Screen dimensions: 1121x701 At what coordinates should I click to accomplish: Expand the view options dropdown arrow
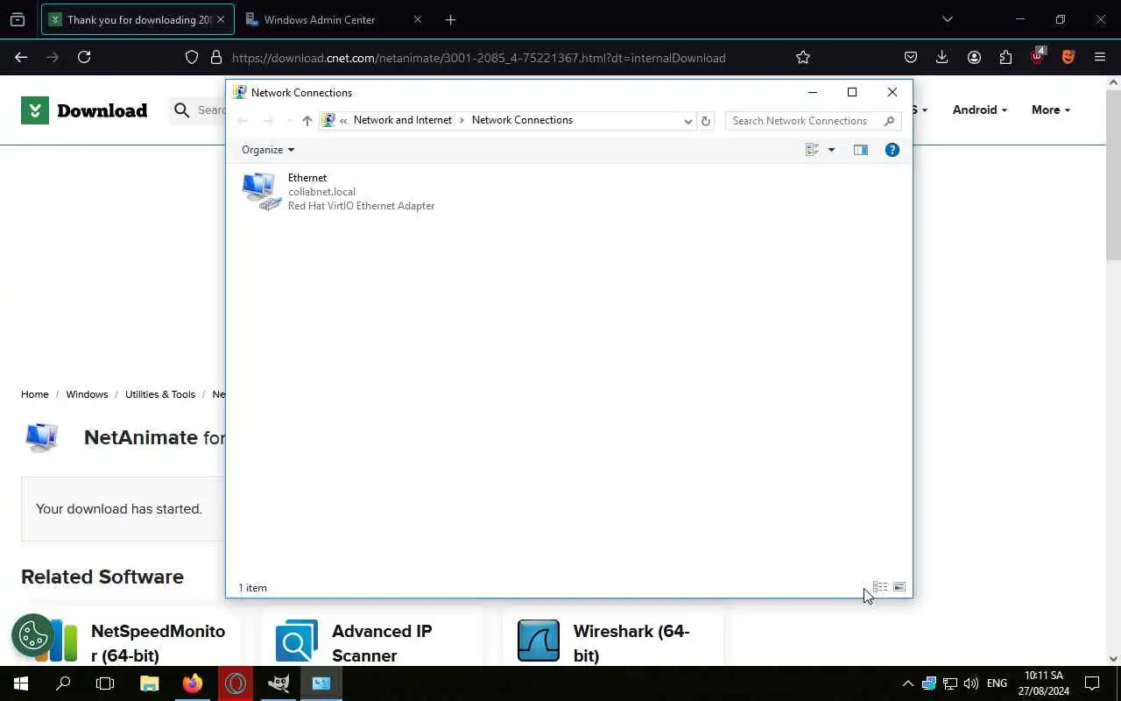[x=831, y=150]
